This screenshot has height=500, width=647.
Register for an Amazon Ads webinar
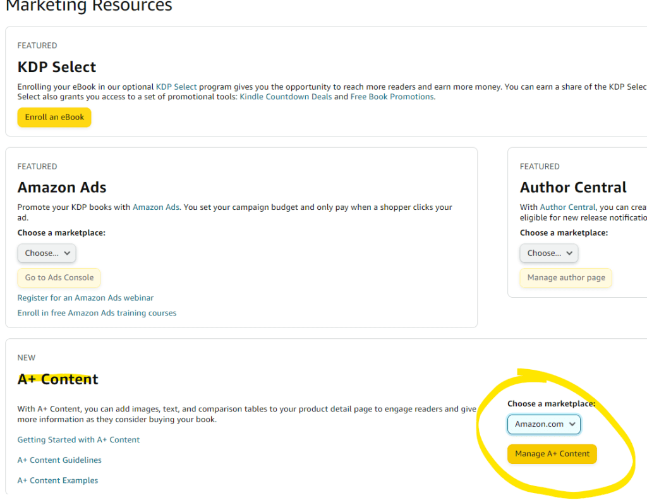click(x=85, y=298)
